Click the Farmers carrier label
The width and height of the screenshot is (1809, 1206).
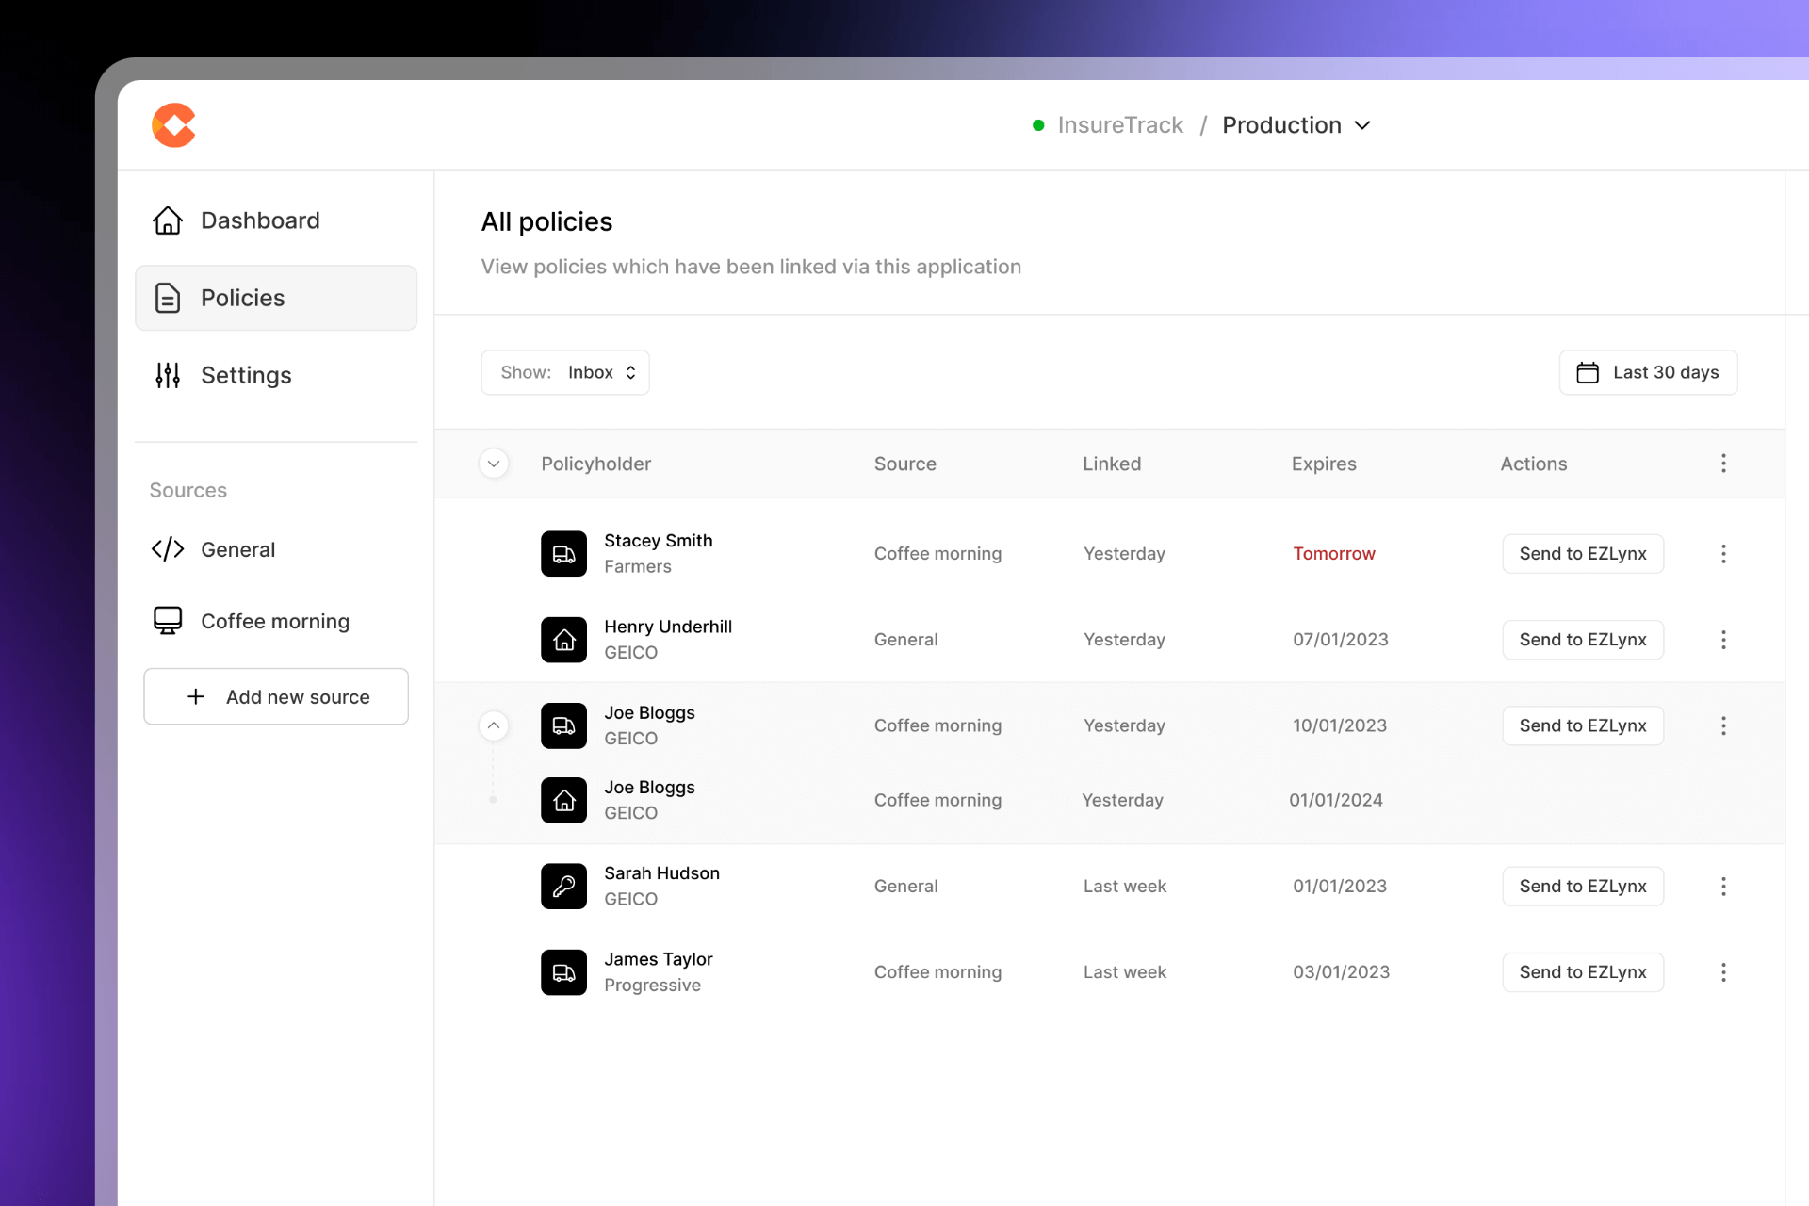(x=637, y=567)
